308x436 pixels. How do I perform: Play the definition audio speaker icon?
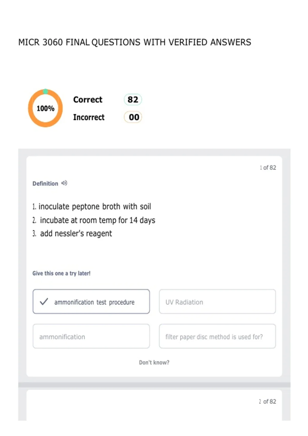(x=64, y=183)
